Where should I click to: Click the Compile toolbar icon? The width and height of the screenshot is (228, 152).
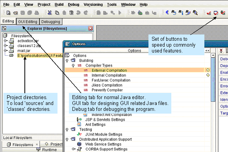click(x=98, y=13)
